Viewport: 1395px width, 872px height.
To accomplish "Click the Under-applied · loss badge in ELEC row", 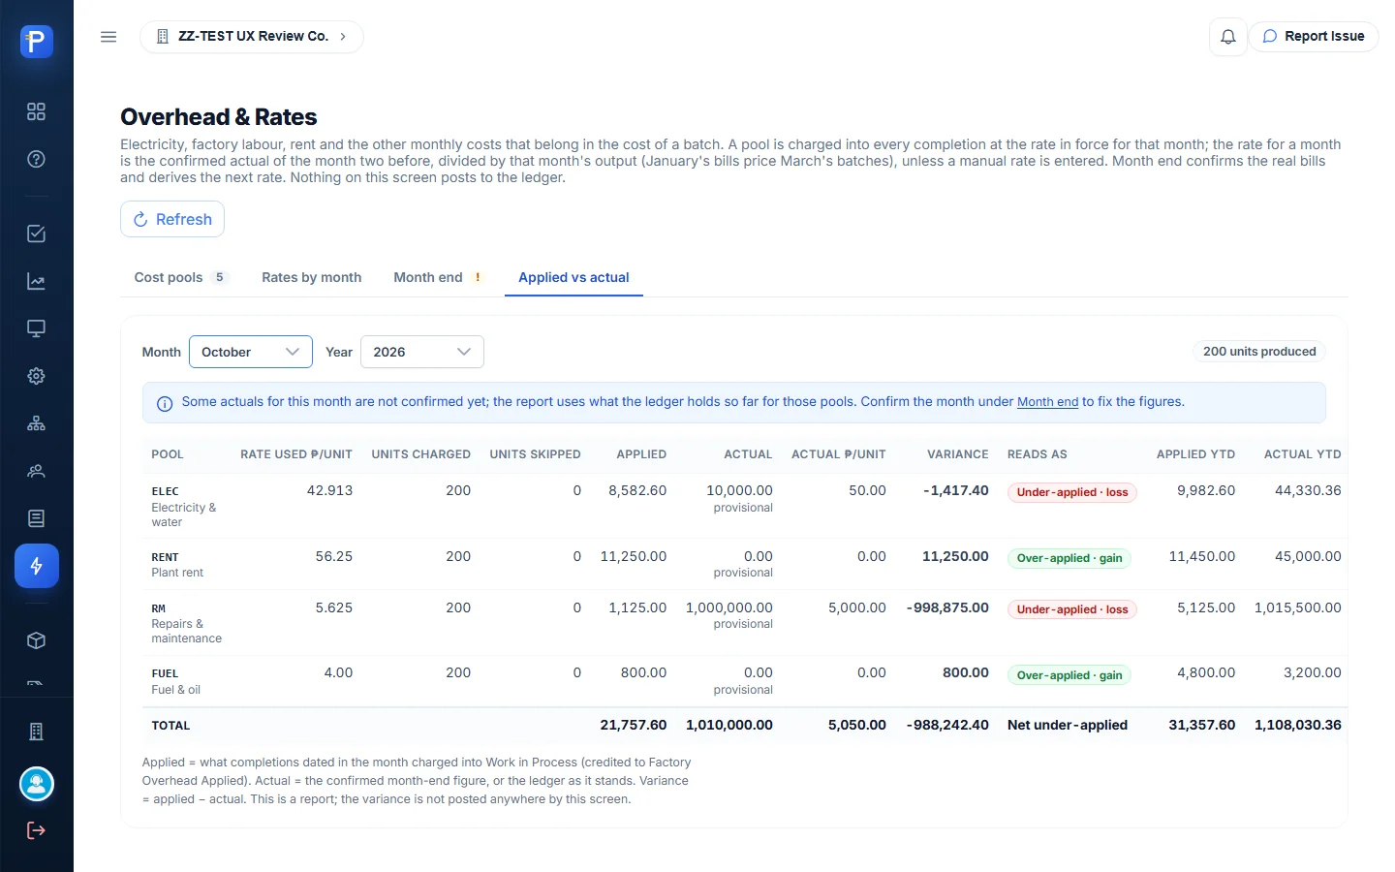I will click(x=1072, y=492).
